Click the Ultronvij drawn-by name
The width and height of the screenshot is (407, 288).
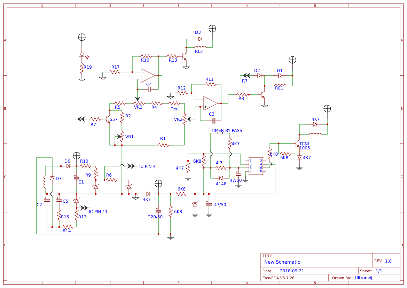(363, 278)
